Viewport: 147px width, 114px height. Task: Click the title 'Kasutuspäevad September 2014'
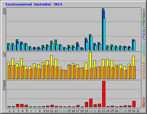click(x=34, y=4)
